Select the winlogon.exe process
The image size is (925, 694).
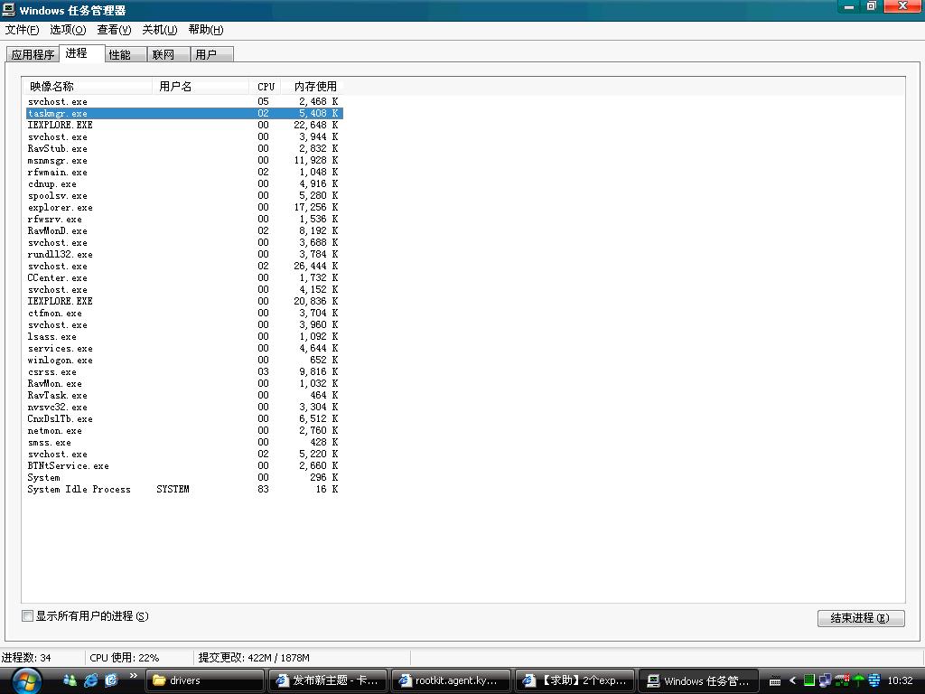[x=184, y=360]
